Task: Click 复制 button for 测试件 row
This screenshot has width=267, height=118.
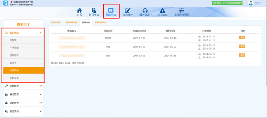Action: [242, 37]
